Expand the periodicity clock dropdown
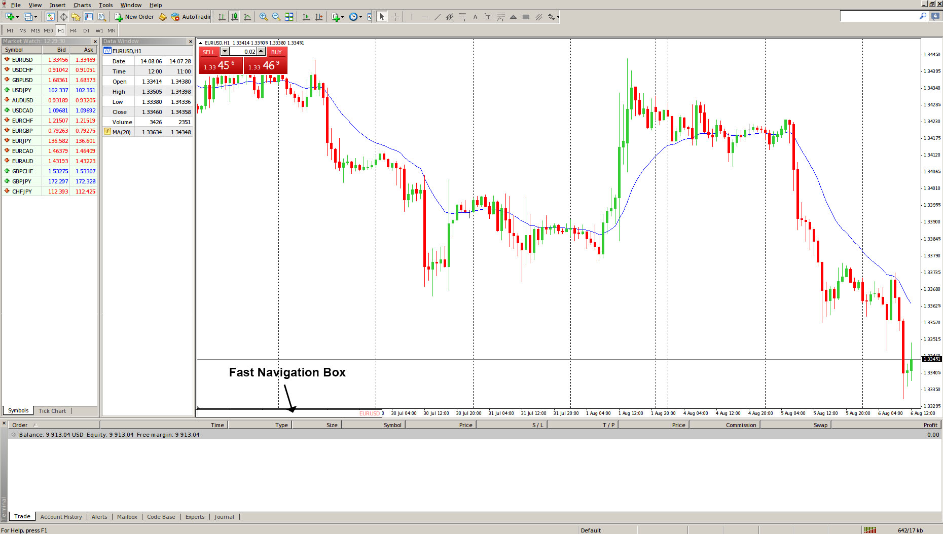The image size is (943, 534). [360, 17]
